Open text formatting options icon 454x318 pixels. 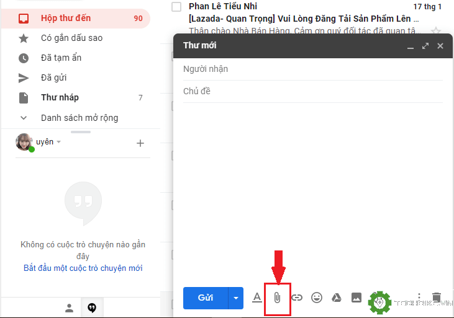pos(257,298)
